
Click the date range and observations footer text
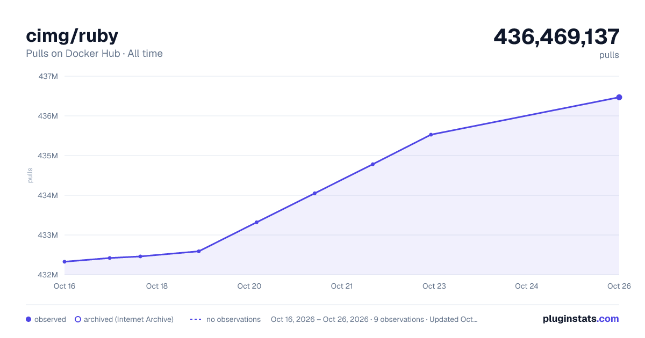(x=374, y=319)
